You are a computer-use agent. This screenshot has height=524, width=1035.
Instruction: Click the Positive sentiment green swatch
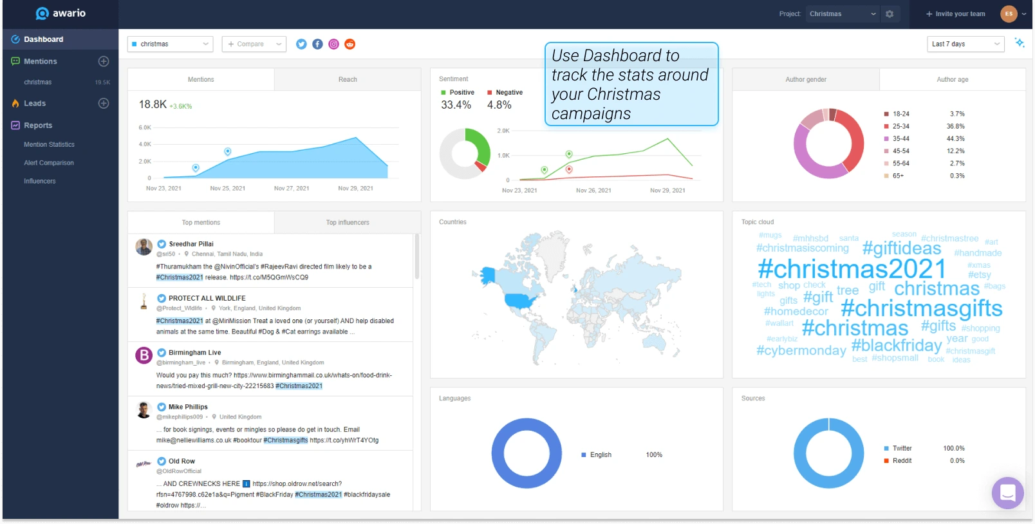pyautogui.click(x=443, y=93)
